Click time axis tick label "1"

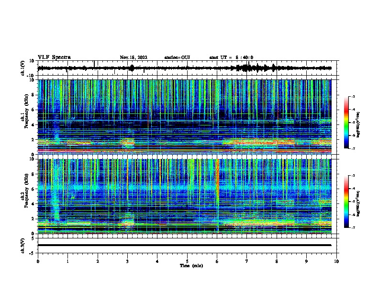tap(68, 261)
